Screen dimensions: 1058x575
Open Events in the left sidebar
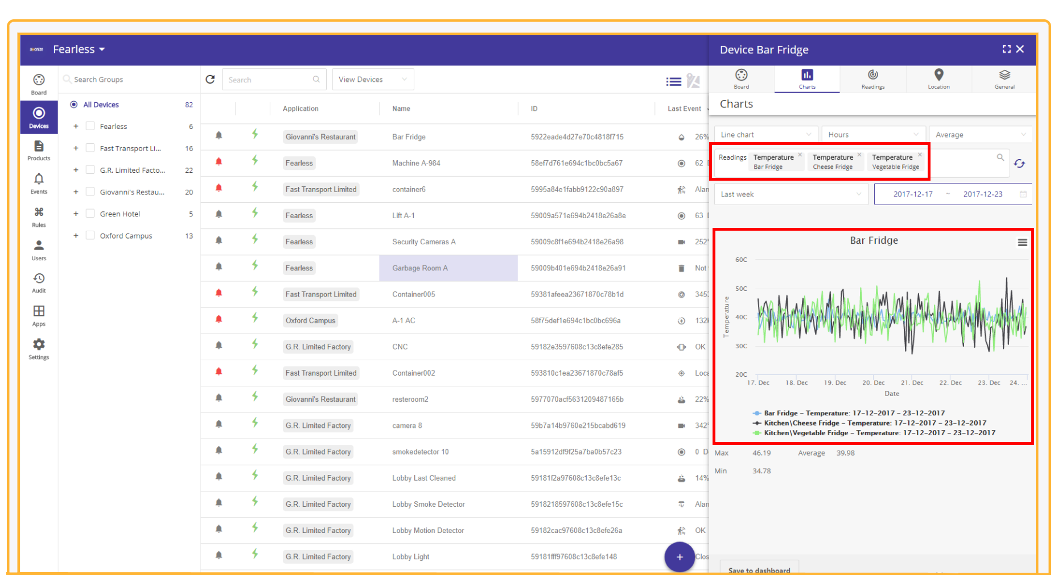click(39, 184)
